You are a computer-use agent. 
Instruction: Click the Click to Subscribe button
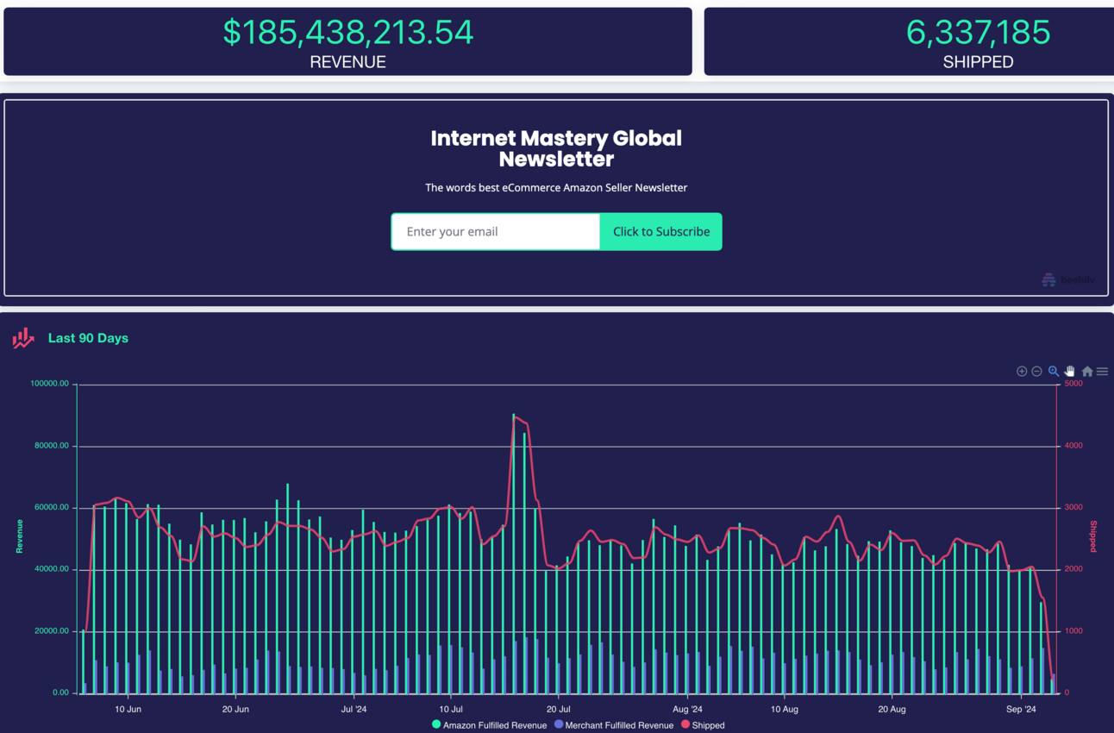661,232
